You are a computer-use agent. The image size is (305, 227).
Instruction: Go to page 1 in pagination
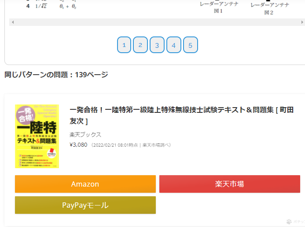click(124, 45)
